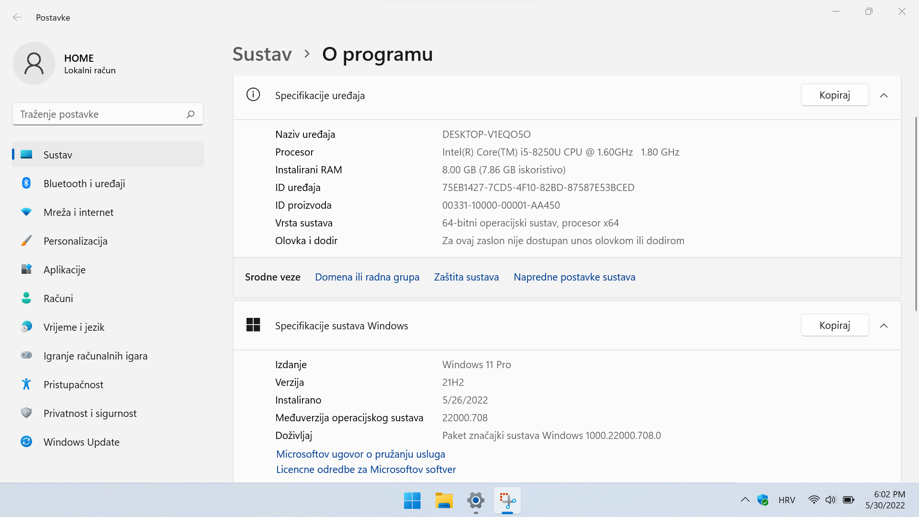Click the 22000.708 build number
Screen dimensions: 919x517
(x=465, y=417)
